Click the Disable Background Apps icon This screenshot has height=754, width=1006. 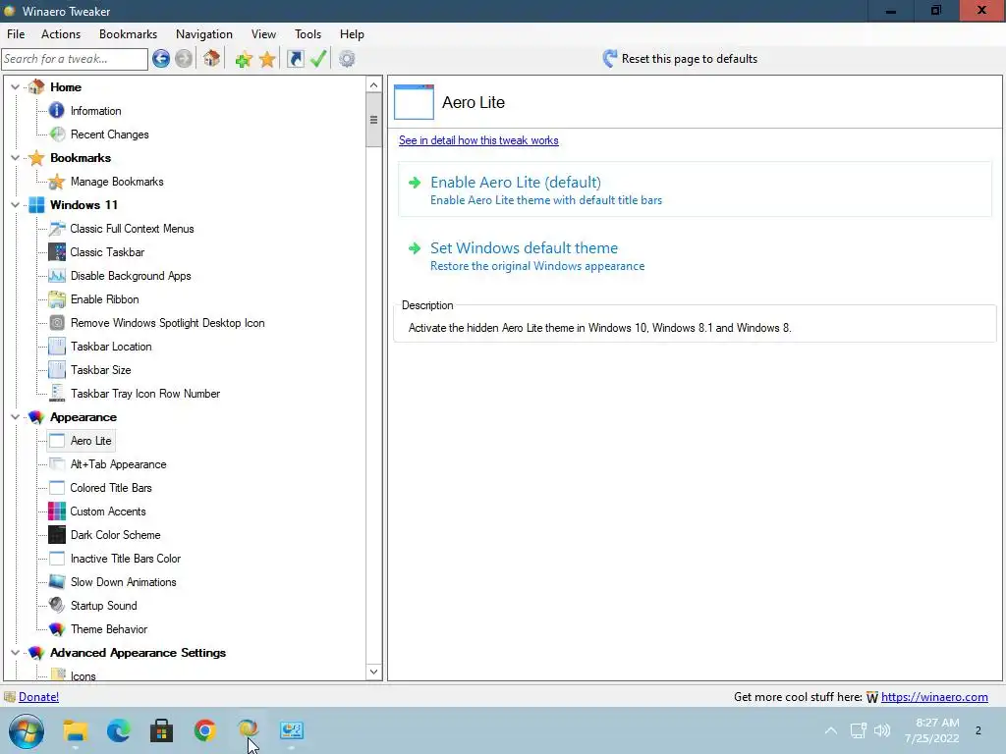point(56,276)
